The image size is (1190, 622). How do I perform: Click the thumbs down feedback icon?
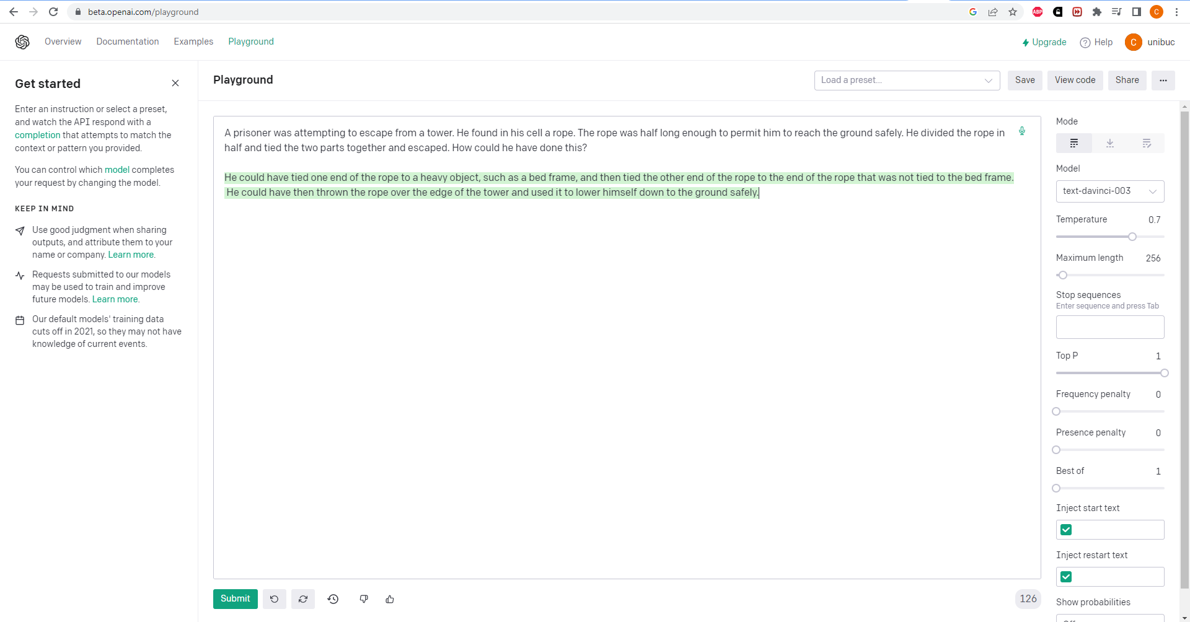pos(364,599)
